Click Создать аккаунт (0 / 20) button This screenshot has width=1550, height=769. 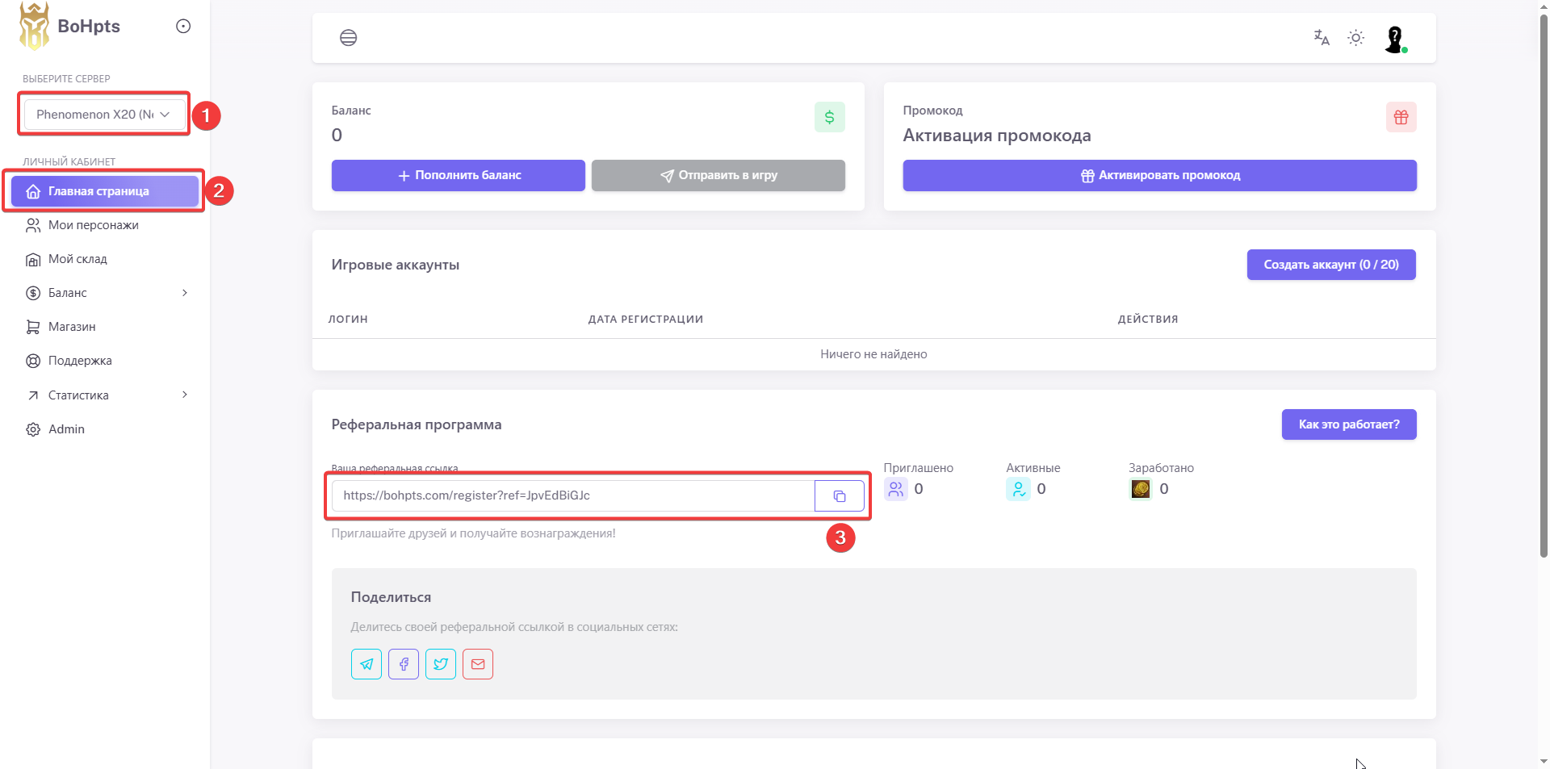pos(1330,265)
